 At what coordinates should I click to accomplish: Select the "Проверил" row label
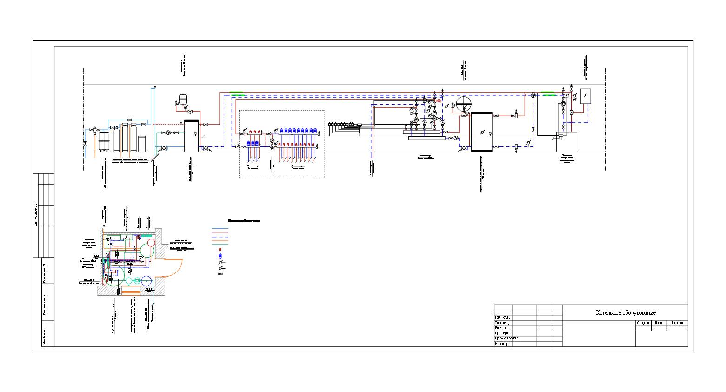click(503, 333)
